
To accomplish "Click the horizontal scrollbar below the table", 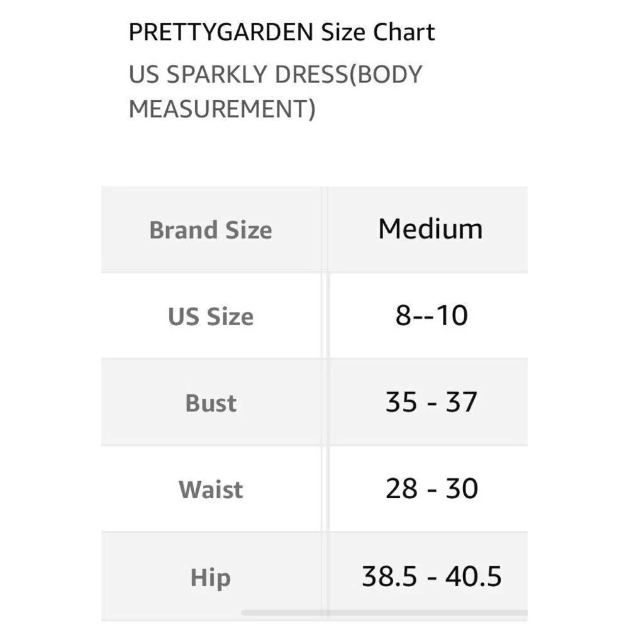I will tap(384, 613).
